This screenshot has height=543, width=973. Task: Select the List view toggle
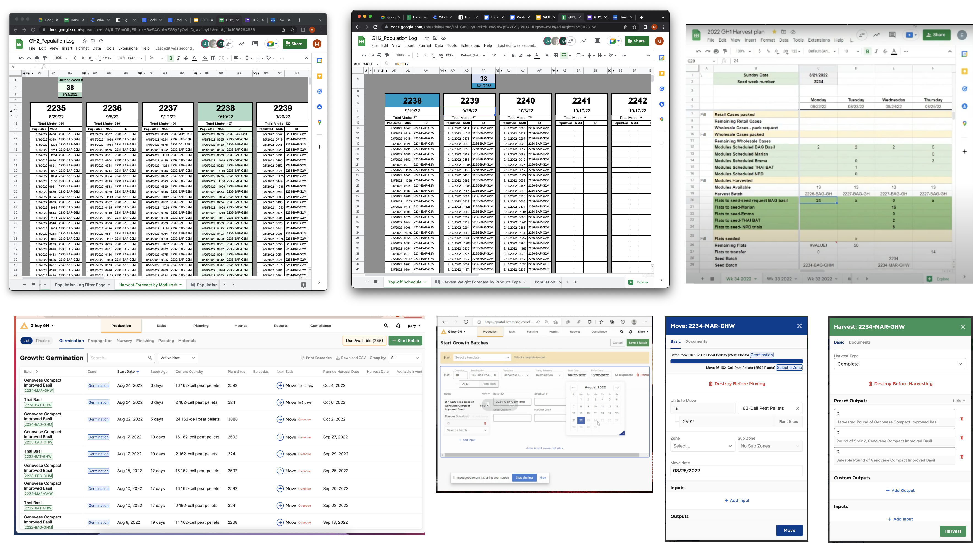(26, 341)
